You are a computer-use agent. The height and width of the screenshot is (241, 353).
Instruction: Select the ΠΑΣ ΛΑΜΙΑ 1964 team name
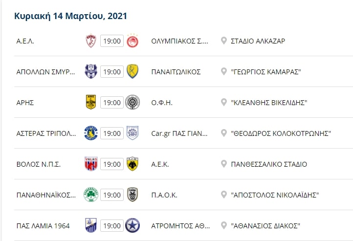43,226
